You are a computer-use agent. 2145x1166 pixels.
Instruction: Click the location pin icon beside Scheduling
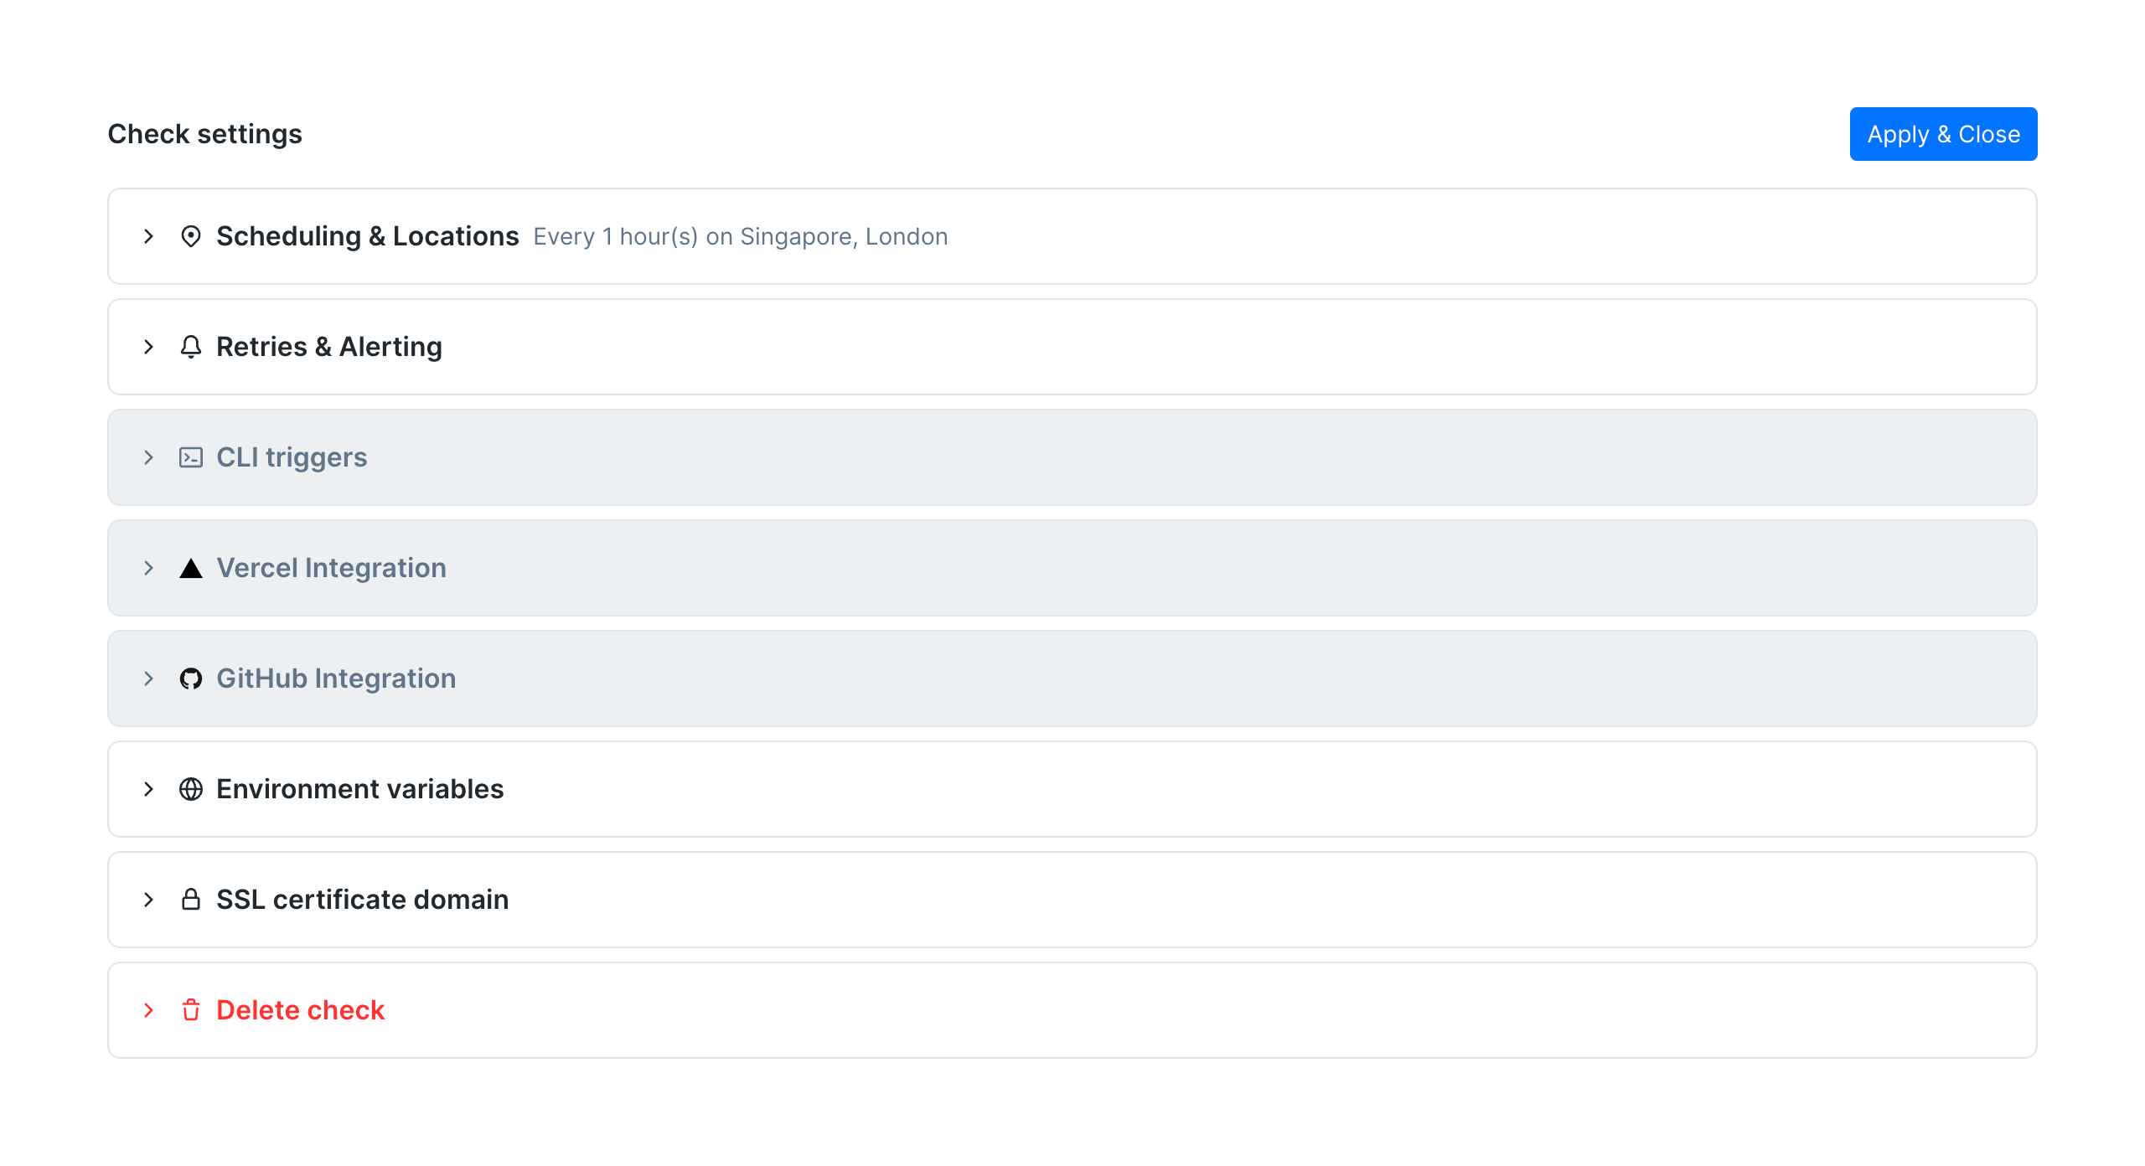pyautogui.click(x=191, y=236)
